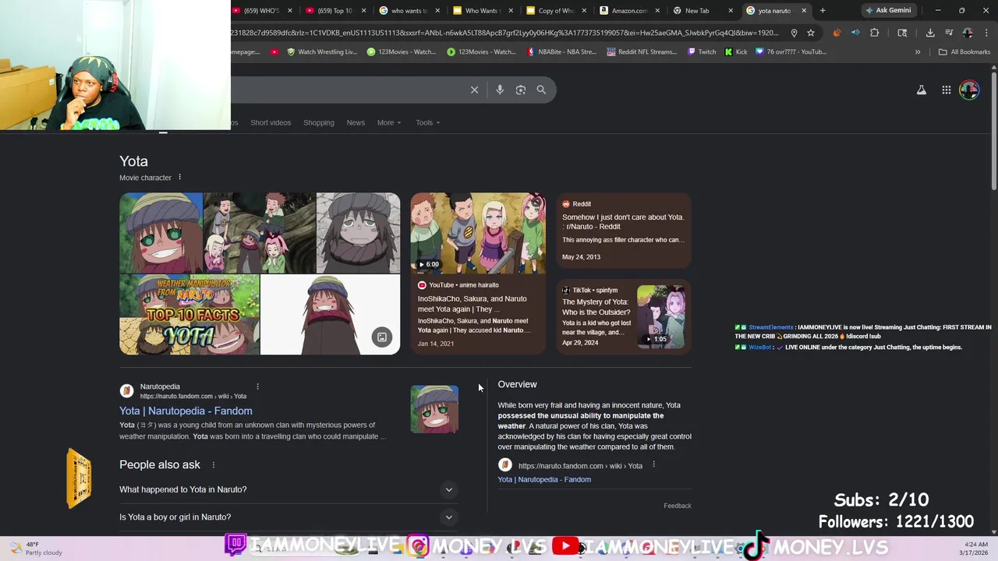Open the Google account avatar
Image resolution: width=998 pixels, height=561 pixels.
tap(969, 90)
